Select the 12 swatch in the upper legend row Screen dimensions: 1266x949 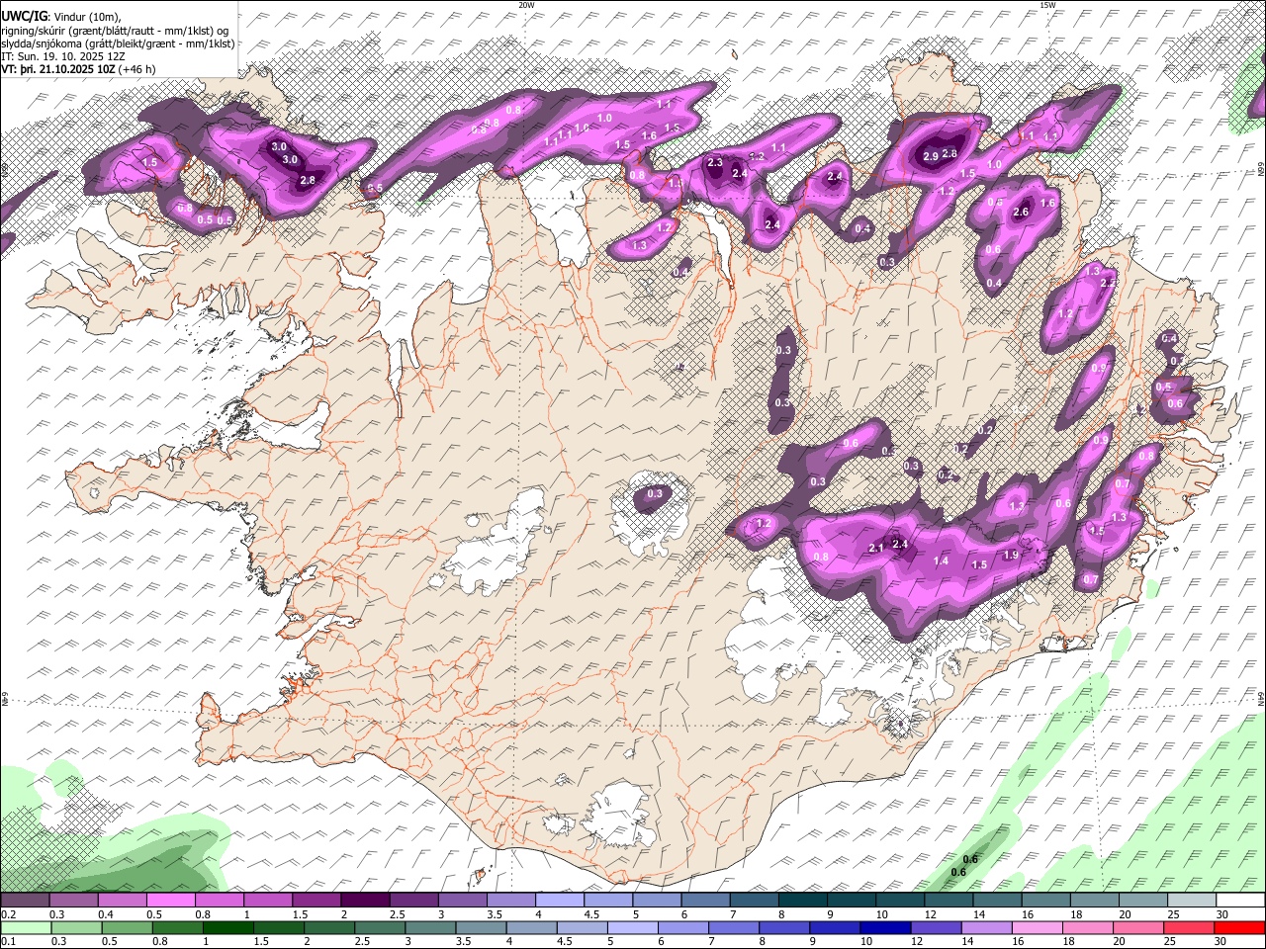coord(948,901)
